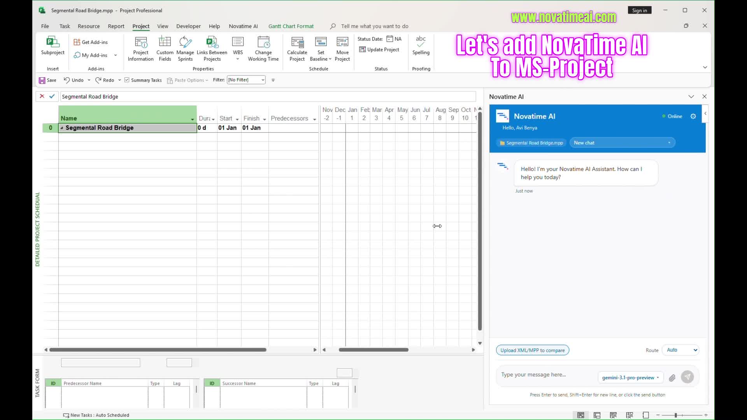Click the Tell me what you want search box
The height and width of the screenshot is (420, 747).
click(x=374, y=26)
